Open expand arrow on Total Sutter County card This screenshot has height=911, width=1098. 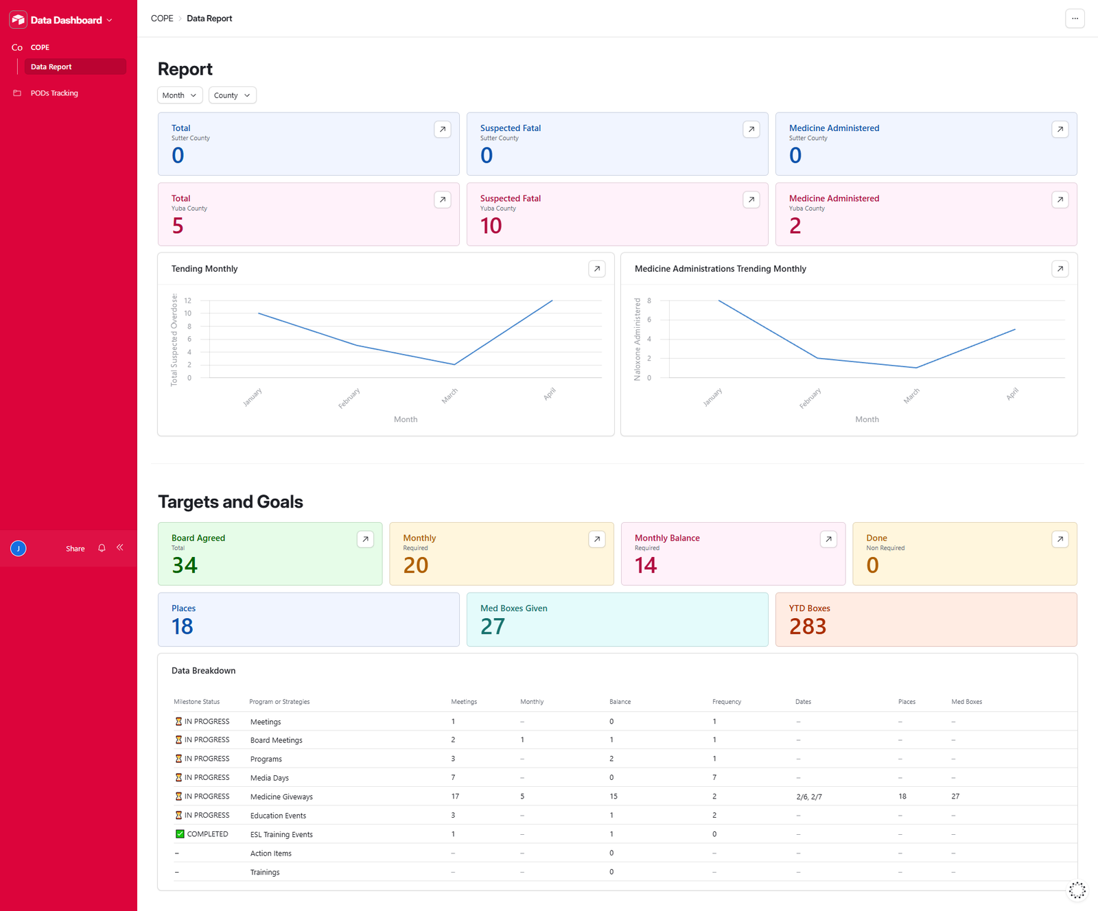pos(443,129)
